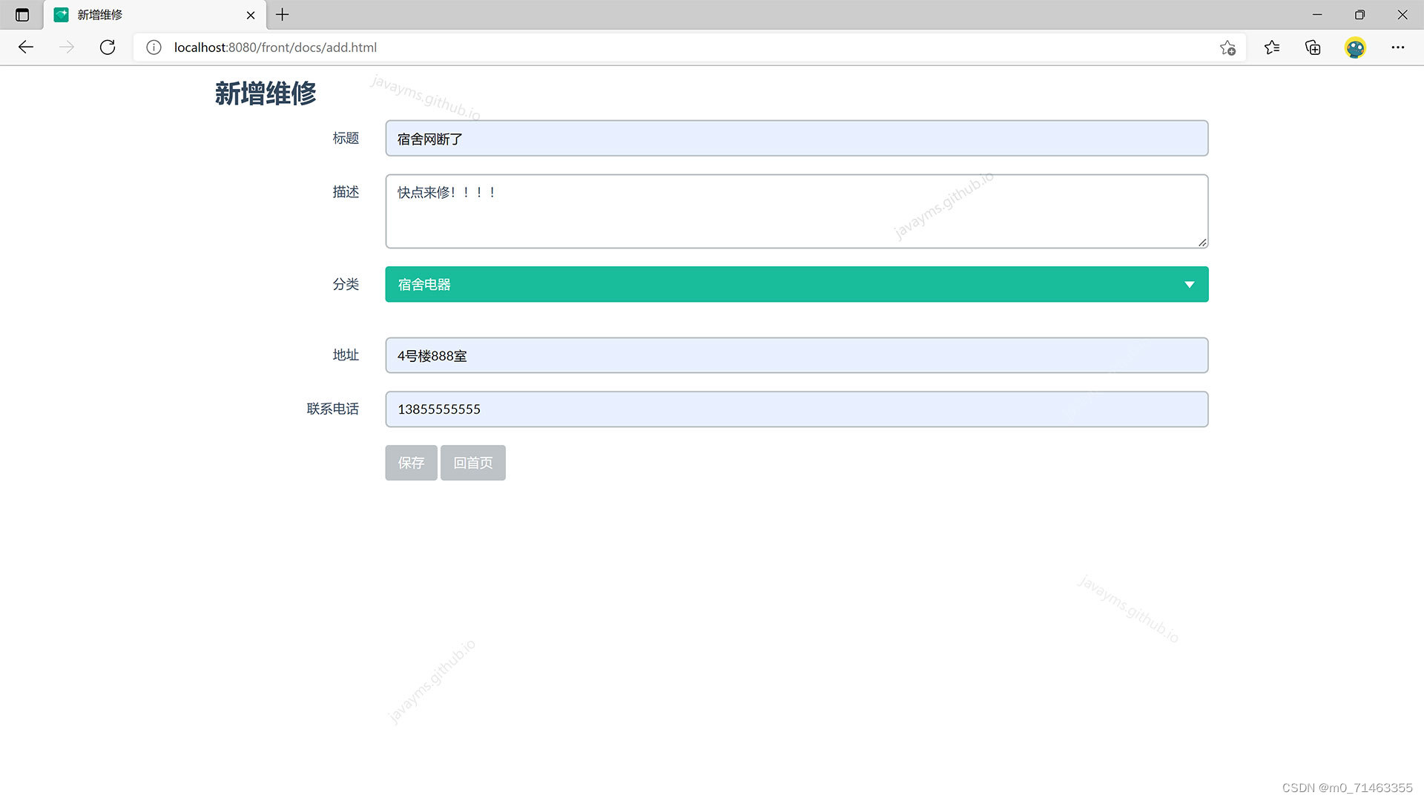Click the dropdown arrow on 宿舍电器
This screenshot has width=1424, height=801.
(x=1189, y=285)
